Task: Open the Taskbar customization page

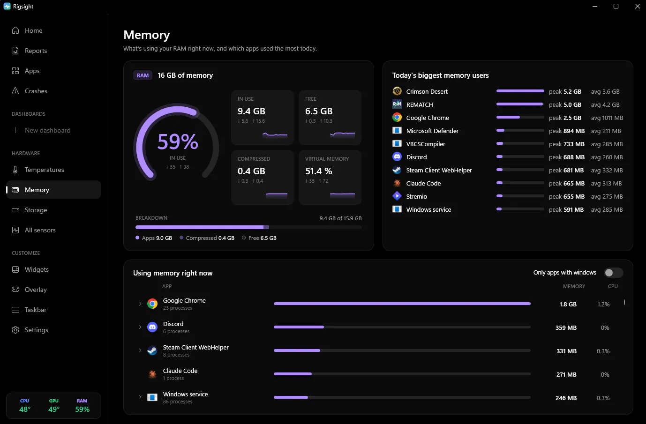Action: click(x=54, y=310)
